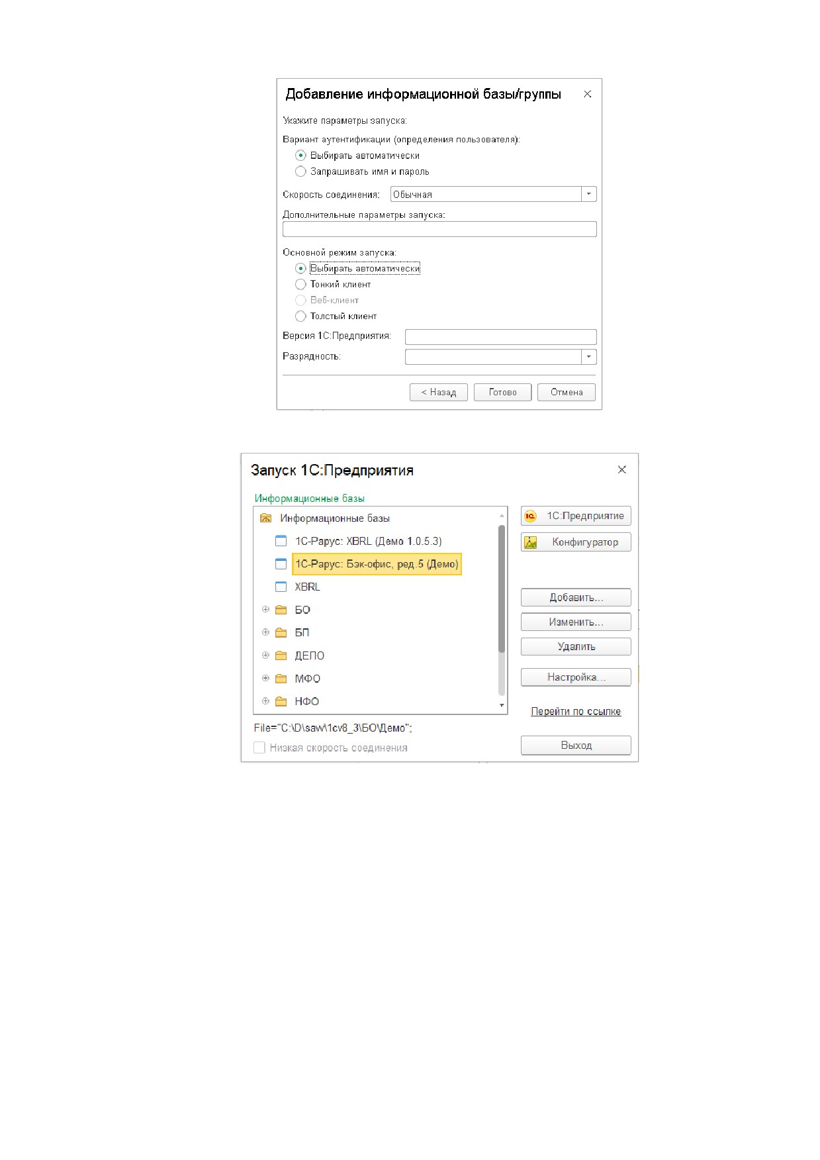The width and height of the screenshot is (820, 1160).
Task: Expand the БО group
Action: tap(265, 609)
